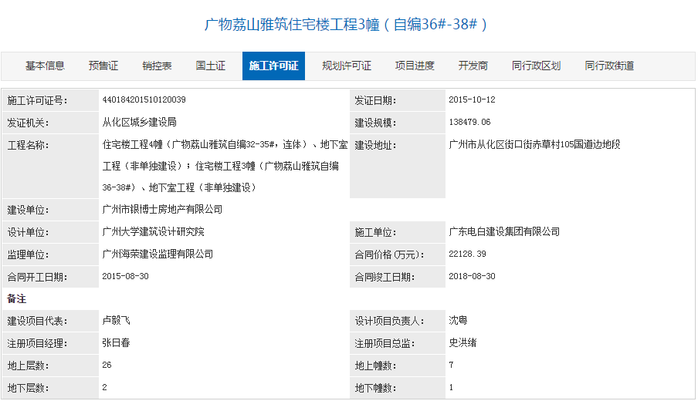This screenshot has width=698, height=401.
Task: Click supervisor 广州海荣建设监理有限公司
Action: click(158, 254)
